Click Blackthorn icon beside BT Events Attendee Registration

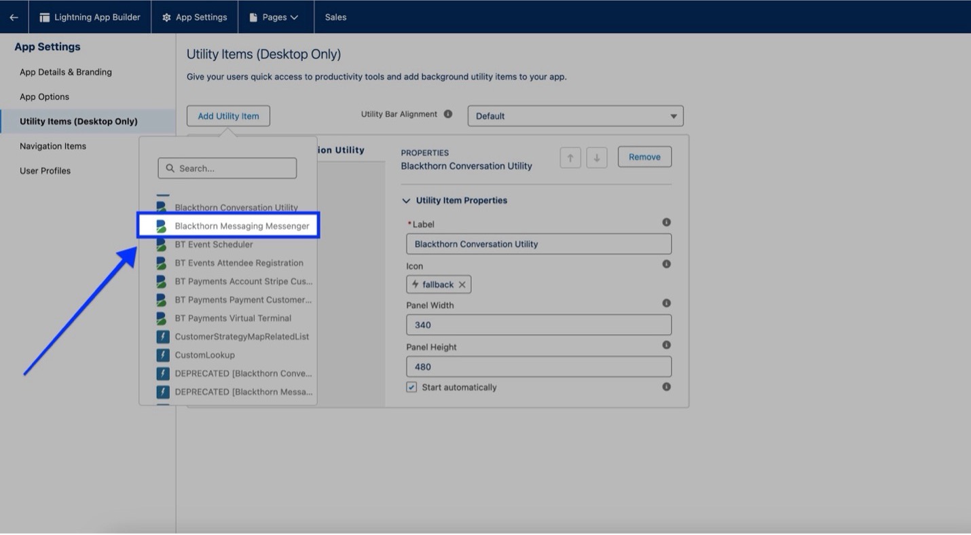pyautogui.click(x=162, y=263)
